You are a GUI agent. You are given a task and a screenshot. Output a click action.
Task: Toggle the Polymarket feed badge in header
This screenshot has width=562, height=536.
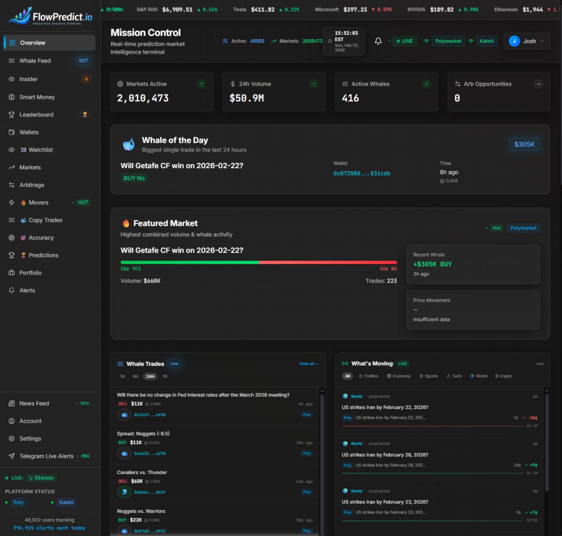tap(448, 41)
